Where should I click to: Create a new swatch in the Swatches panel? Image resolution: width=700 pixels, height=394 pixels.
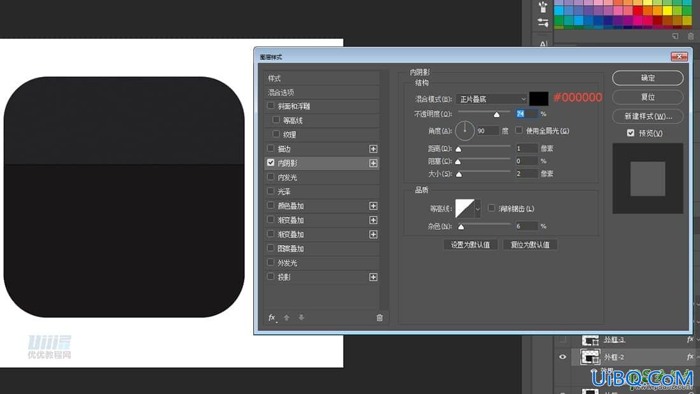[675, 36]
